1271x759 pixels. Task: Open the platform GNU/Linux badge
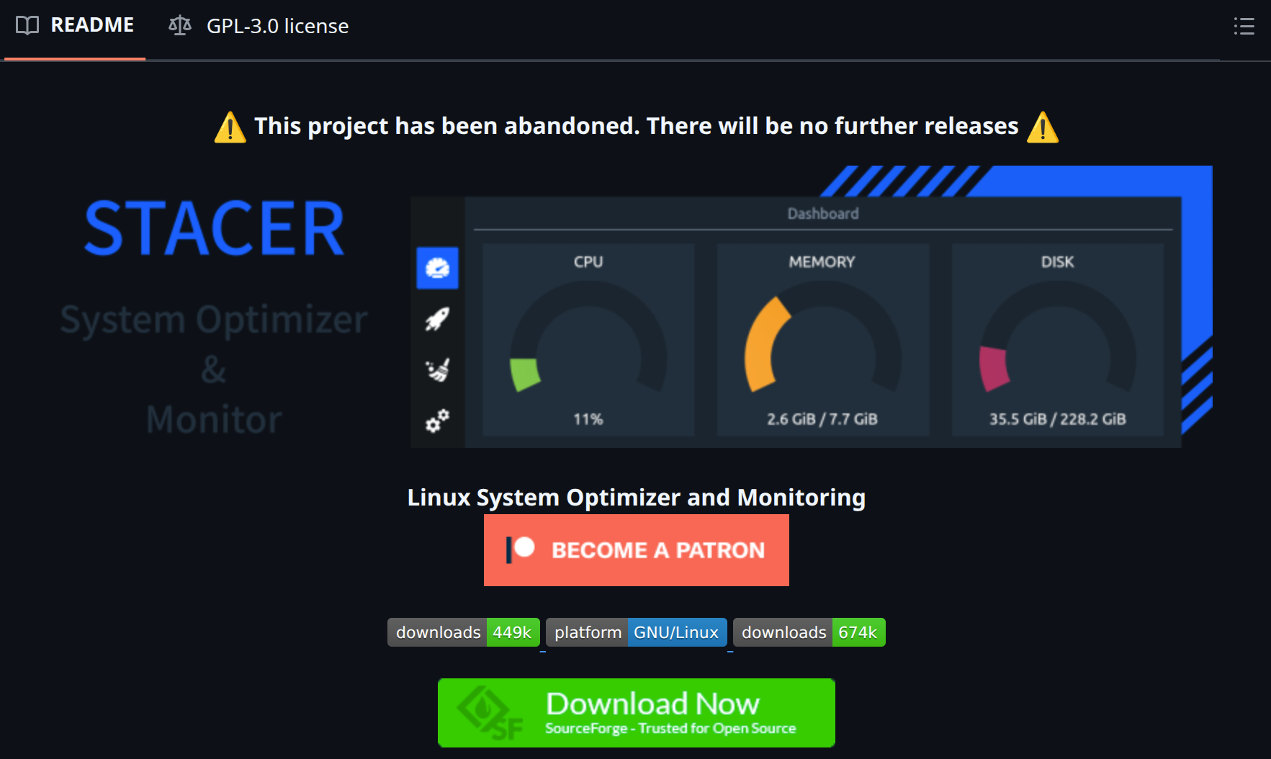636,632
